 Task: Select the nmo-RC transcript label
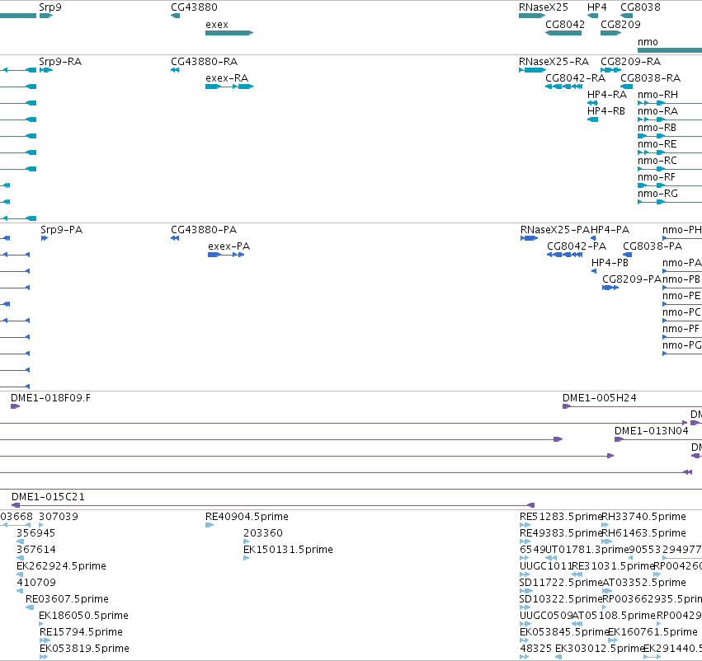click(657, 161)
